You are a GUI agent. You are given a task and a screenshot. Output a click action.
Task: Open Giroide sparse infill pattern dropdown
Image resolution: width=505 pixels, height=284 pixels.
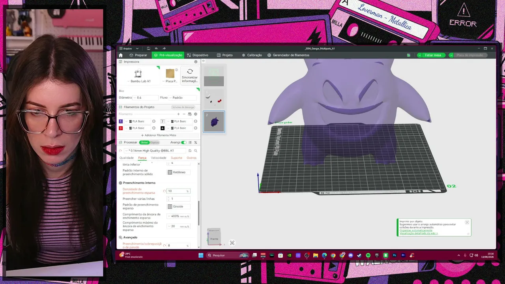[178, 206]
